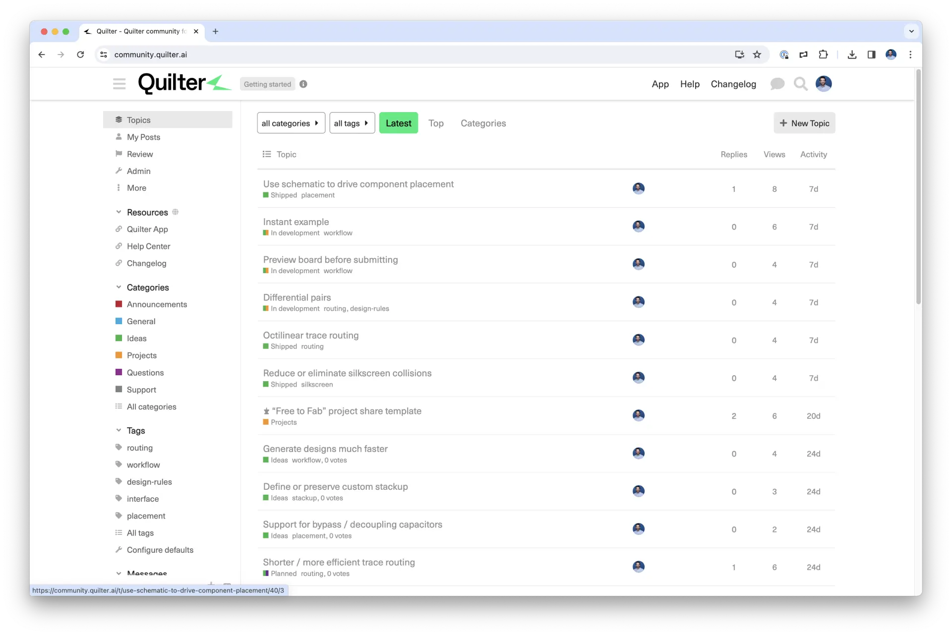This screenshot has height=636, width=952.
Task: Open the tab search chevron at top right
Action: click(x=911, y=31)
